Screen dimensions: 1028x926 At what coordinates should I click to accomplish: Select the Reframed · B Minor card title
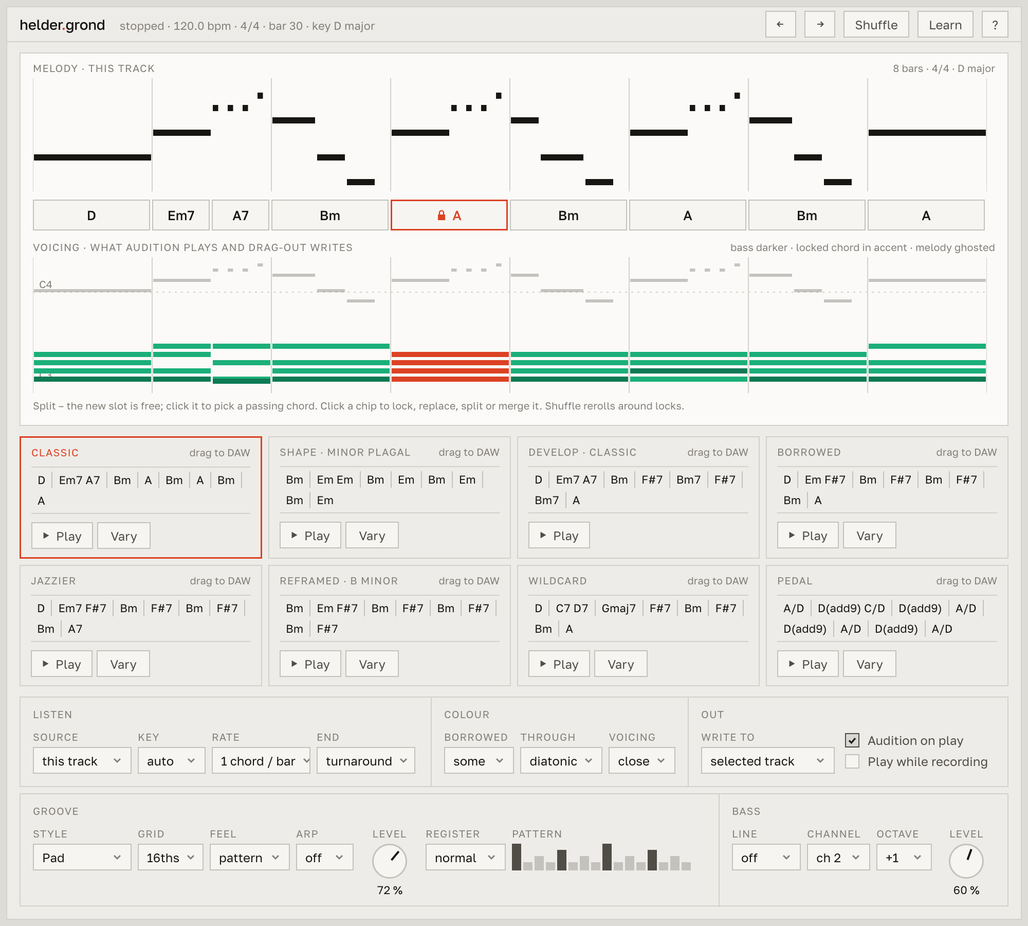point(339,581)
